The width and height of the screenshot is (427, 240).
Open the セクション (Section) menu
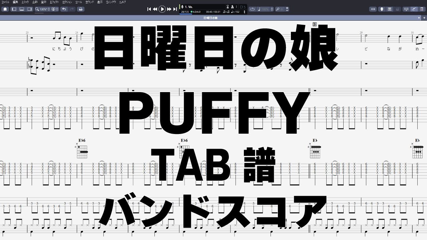67,2
